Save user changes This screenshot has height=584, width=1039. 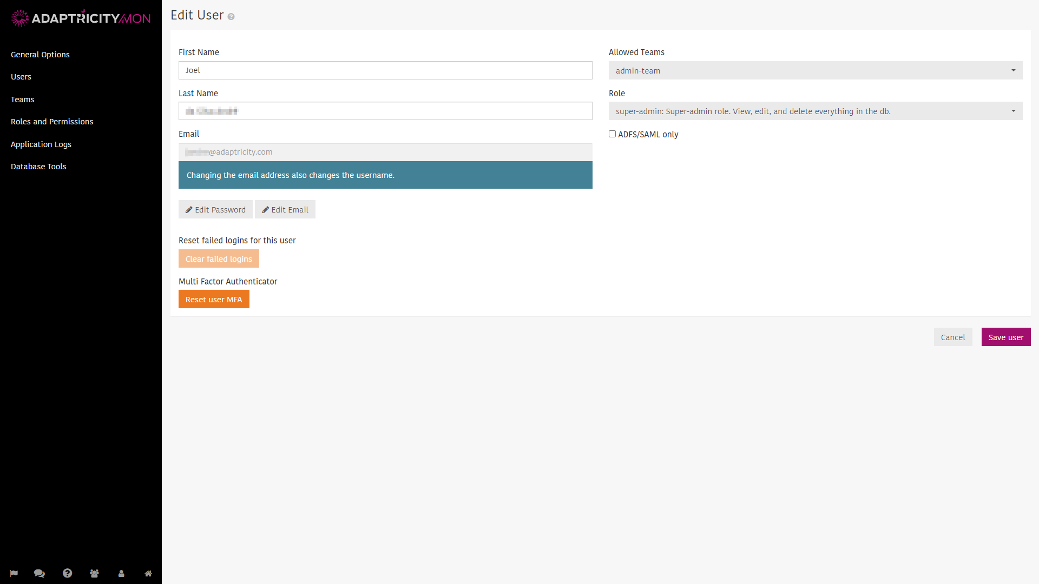(x=1006, y=337)
